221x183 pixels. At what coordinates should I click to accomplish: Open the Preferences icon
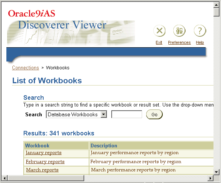(x=179, y=31)
